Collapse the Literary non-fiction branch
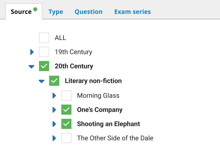Viewport: 220px width, 147px height. pyautogui.click(x=42, y=81)
